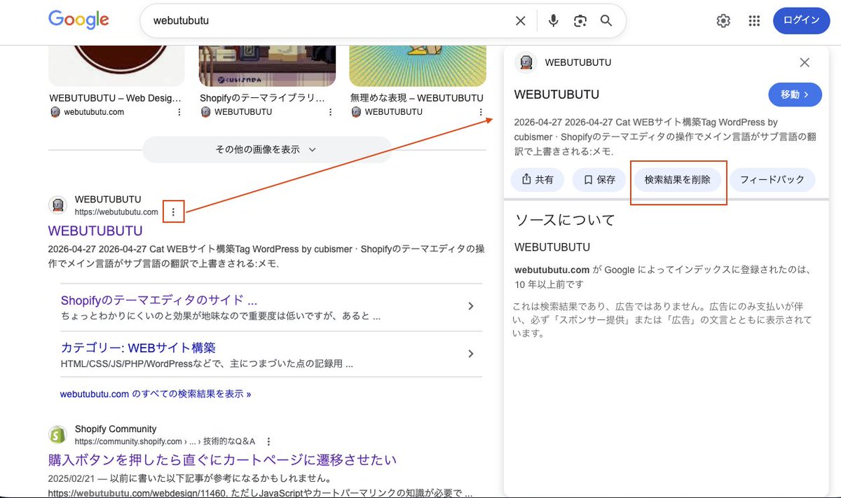The height and width of the screenshot is (498, 841).
Task: Open the WEBUTUBUTU – Web Design image thumbnail
Action: [x=116, y=65]
